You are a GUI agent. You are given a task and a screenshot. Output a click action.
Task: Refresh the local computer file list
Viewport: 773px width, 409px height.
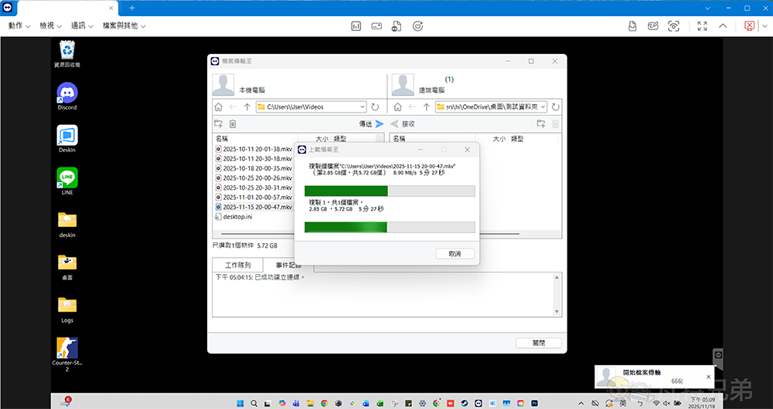pos(376,107)
